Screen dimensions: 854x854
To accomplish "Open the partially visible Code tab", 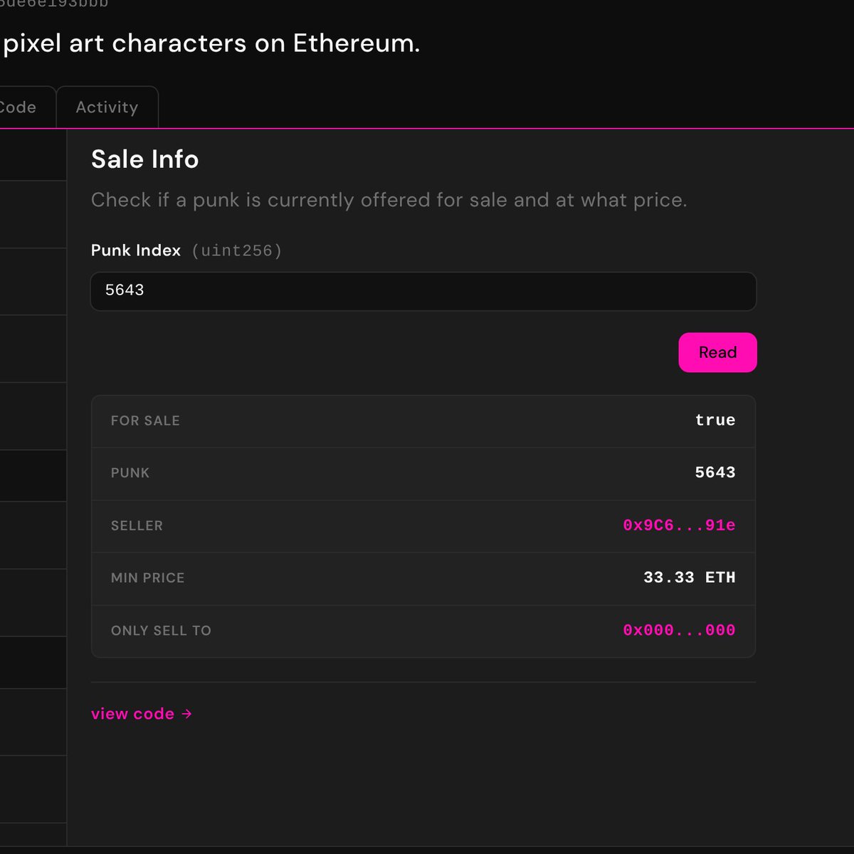I will pos(19,107).
